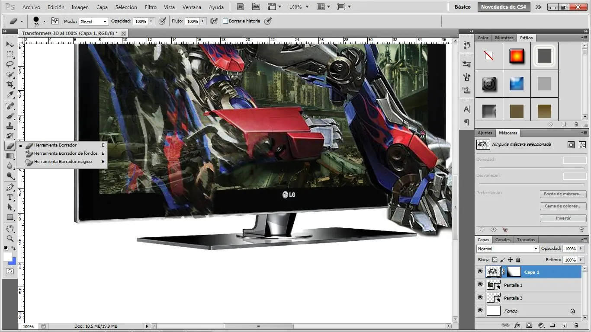The height and width of the screenshot is (332, 591).
Task: Click Novedades de CS4 workspace button
Action: (x=503, y=7)
